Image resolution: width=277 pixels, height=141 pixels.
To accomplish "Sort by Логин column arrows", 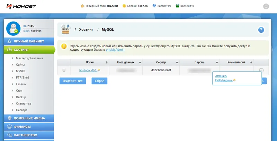I will click(107, 63).
